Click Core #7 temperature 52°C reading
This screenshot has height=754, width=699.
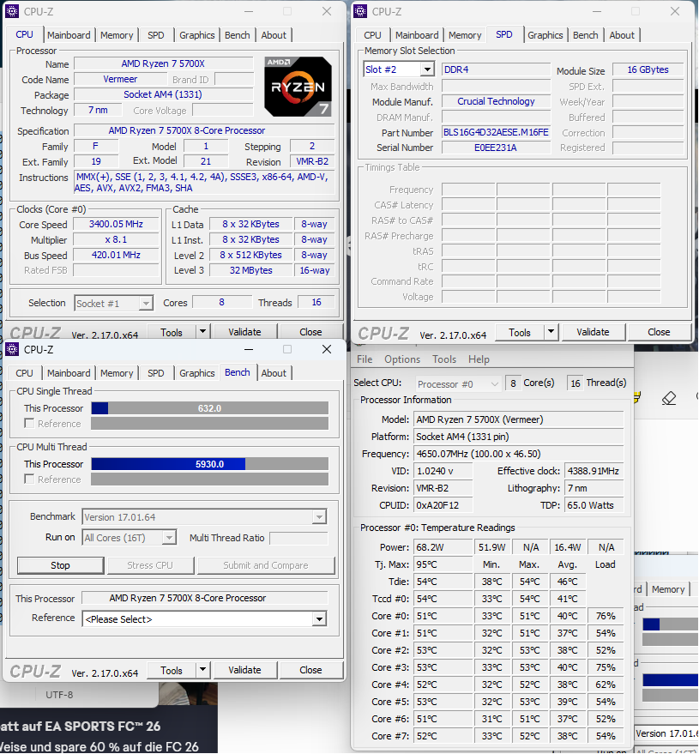(x=443, y=736)
